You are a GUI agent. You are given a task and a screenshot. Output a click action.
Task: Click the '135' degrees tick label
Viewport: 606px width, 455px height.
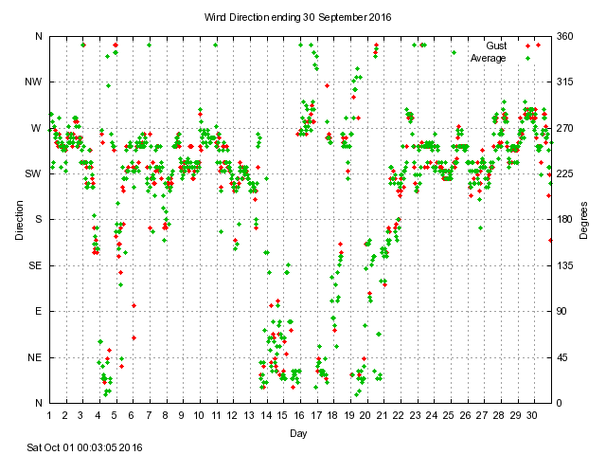pos(564,265)
